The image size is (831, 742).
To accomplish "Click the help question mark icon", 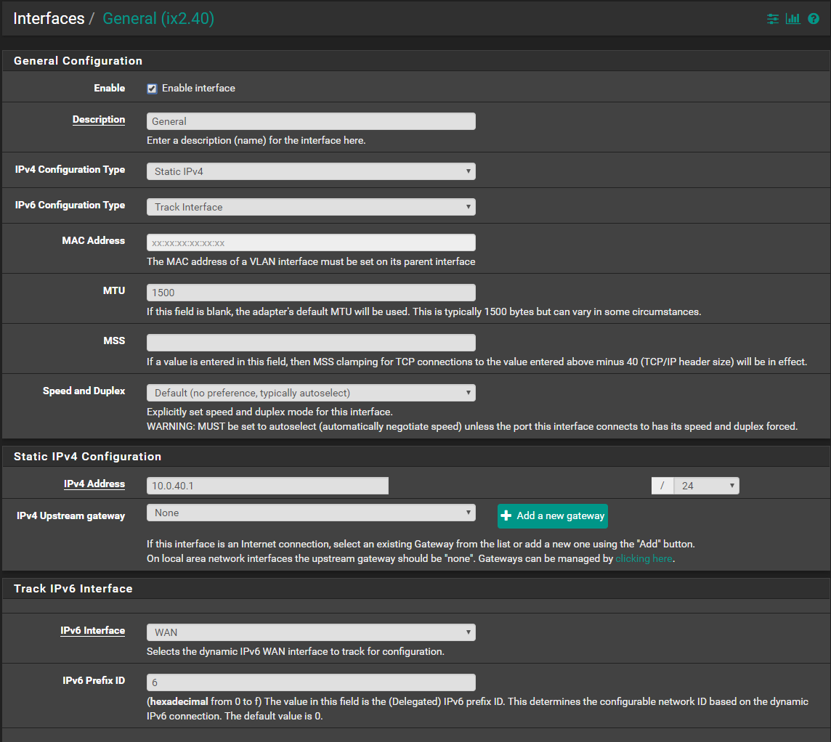I will [814, 19].
